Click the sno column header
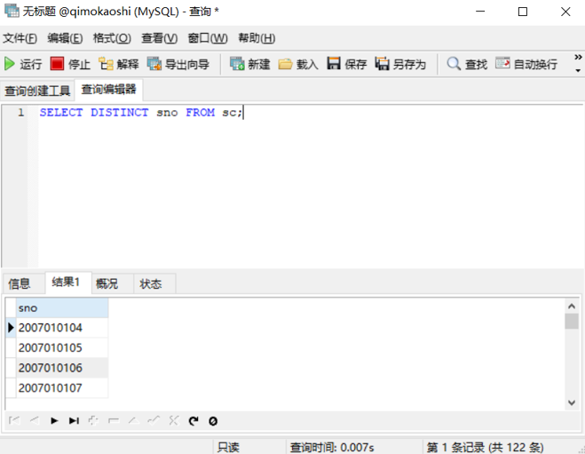The image size is (585, 454). pos(62,308)
